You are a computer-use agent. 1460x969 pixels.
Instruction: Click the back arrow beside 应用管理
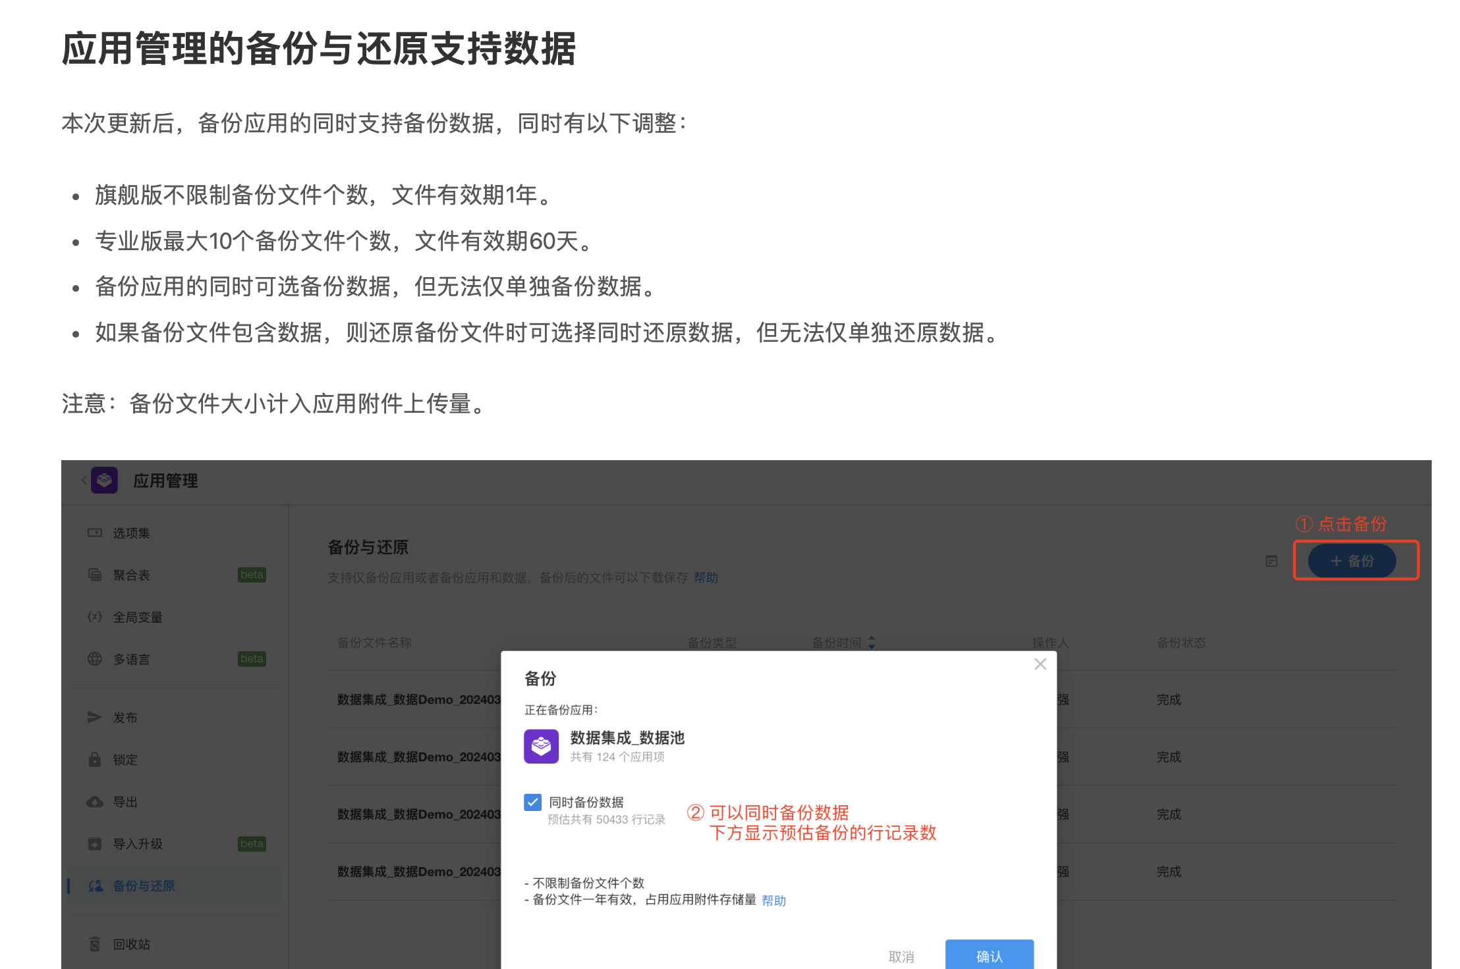point(84,480)
